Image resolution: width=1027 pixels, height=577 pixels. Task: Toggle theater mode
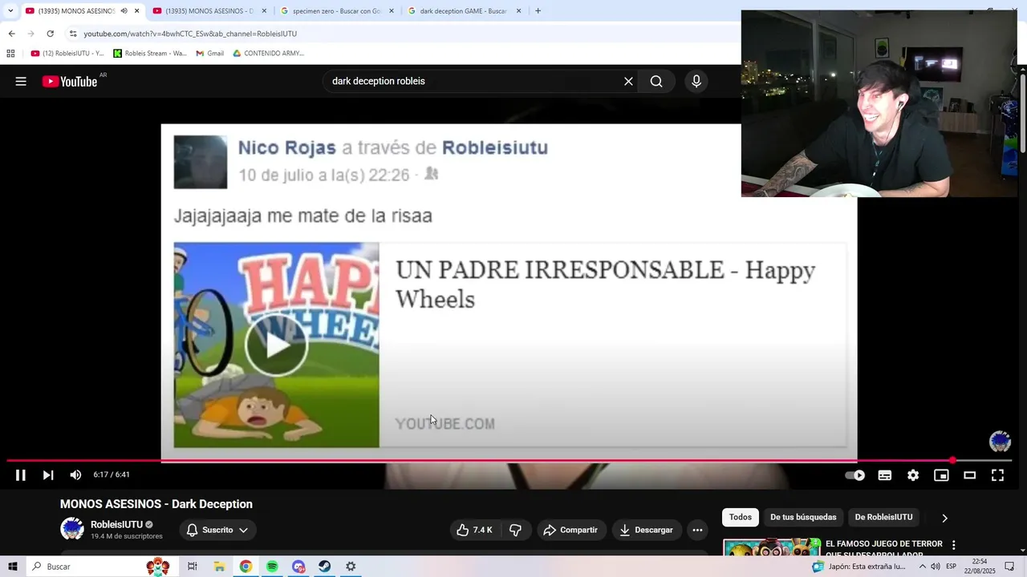coord(969,475)
